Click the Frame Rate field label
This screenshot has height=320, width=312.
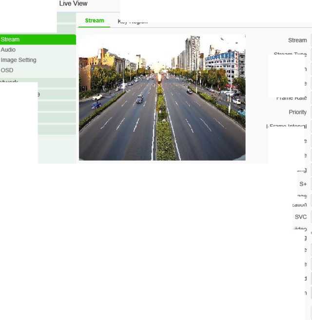292,98
